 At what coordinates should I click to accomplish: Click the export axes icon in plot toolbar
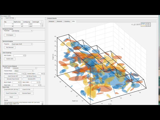132,24
